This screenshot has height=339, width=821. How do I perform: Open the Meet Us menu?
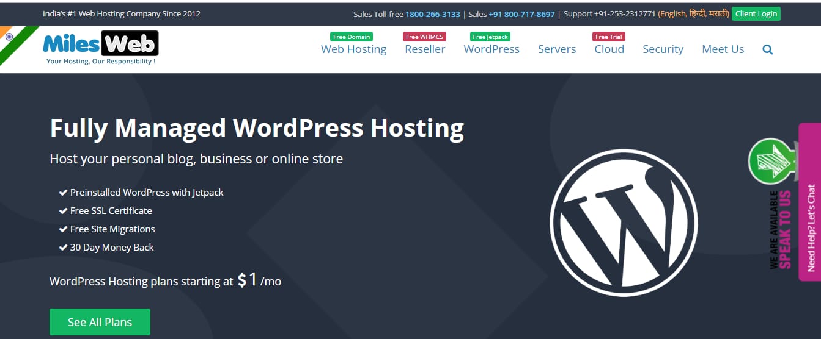click(x=723, y=49)
